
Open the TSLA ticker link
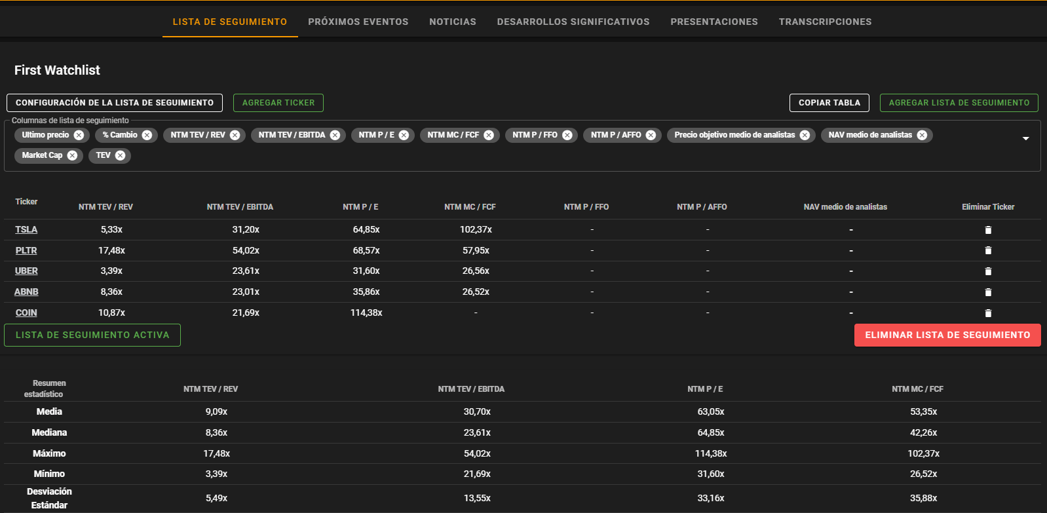click(x=26, y=229)
